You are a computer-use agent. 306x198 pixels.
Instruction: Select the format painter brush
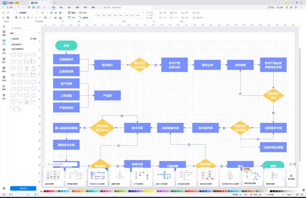(x=8, y=13)
